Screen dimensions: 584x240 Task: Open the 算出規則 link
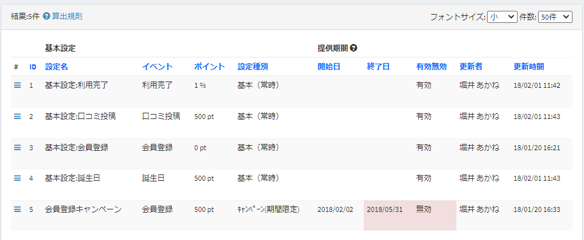[x=67, y=17]
